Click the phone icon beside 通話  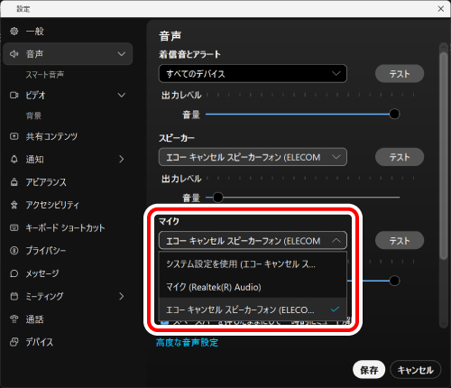[x=14, y=319]
